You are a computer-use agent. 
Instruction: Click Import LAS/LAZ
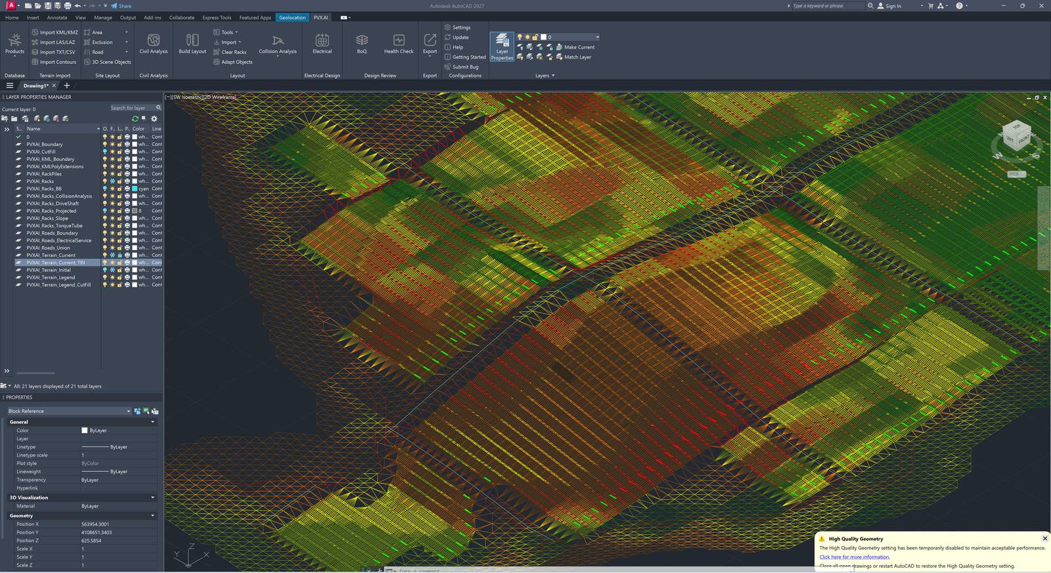(x=53, y=42)
